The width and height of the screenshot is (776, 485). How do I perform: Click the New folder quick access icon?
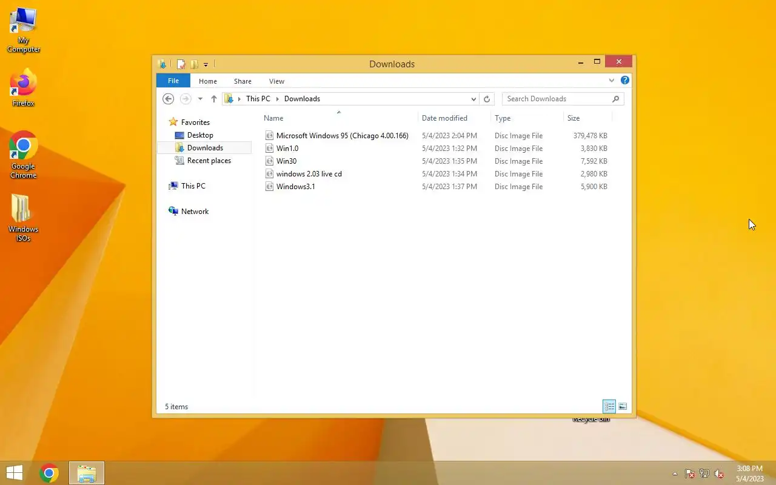(x=194, y=64)
